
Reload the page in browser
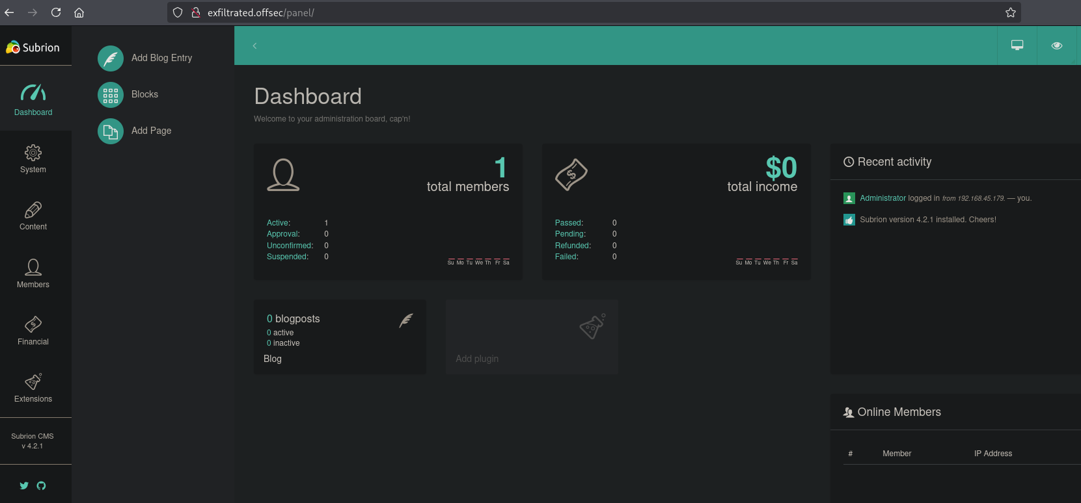pyautogui.click(x=56, y=12)
